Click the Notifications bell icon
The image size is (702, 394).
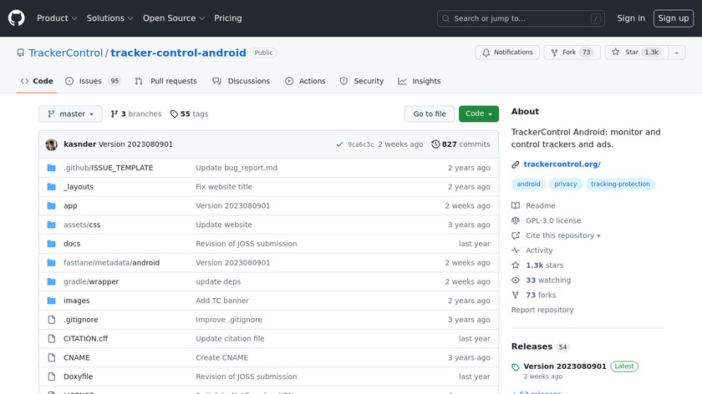coord(486,53)
